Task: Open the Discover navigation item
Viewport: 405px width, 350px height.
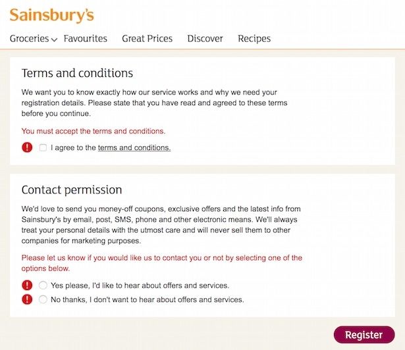Action: (205, 38)
